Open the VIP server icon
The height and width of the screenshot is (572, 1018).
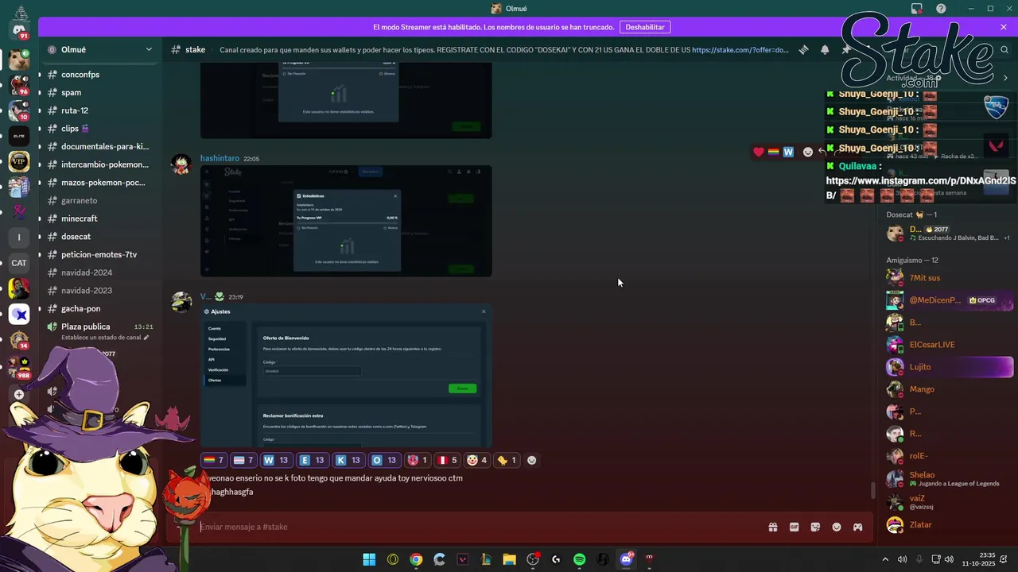[x=19, y=161]
